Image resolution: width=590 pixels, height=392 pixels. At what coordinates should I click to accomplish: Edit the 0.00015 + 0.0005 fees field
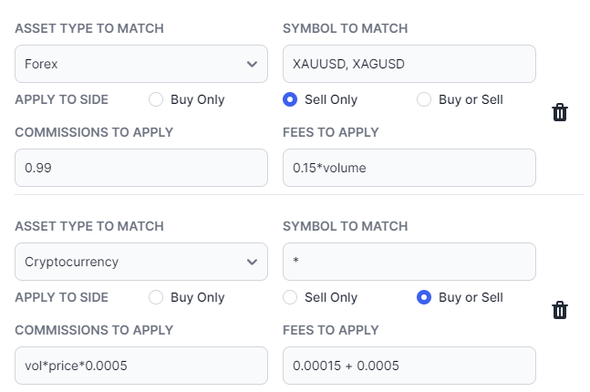pyautogui.click(x=409, y=366)
